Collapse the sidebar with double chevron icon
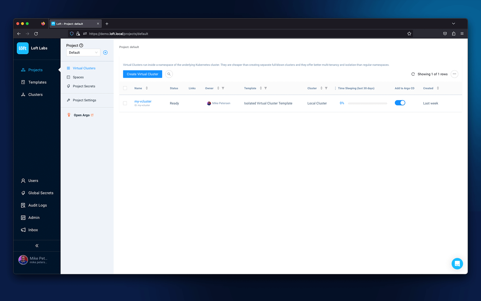The image size is (481, 301). (37, 245)
